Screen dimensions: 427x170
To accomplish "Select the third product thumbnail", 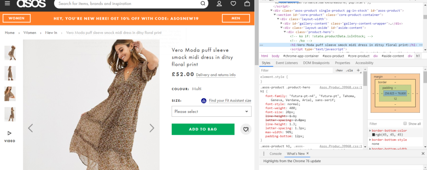I will click(x=10, y=94).
